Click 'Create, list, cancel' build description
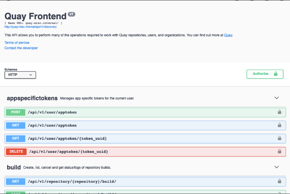Image resolution: width=290 pixels, height=194 pixels. click(67, 168)
